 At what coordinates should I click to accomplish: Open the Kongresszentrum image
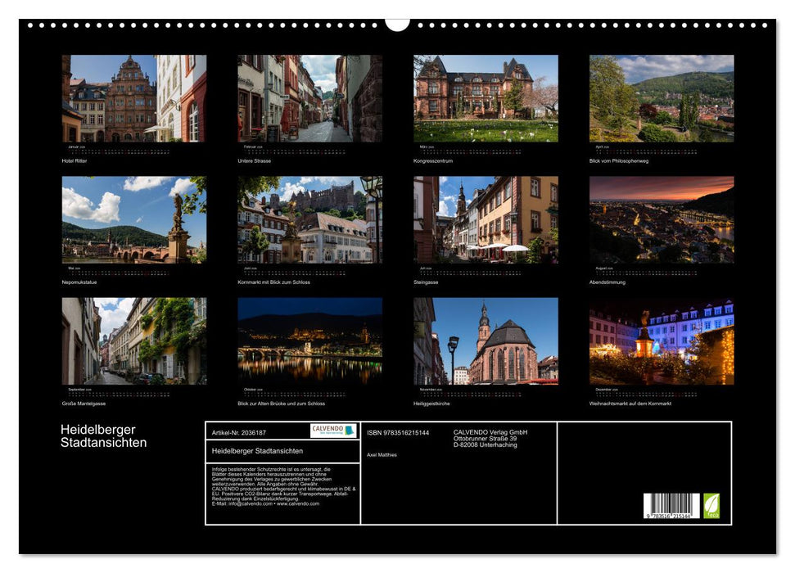486,99
